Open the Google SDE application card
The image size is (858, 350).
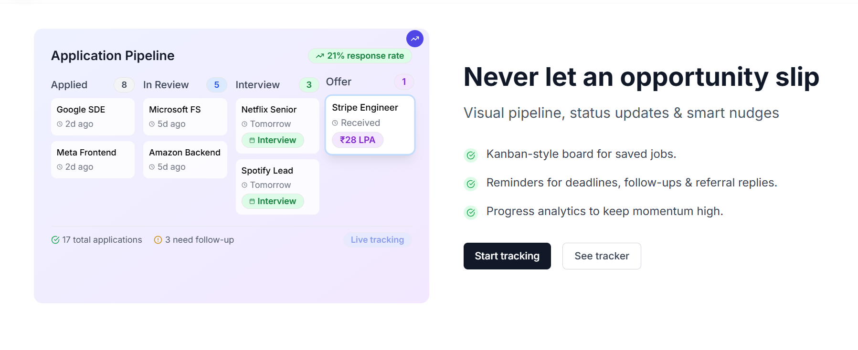(x=93, y=117)
